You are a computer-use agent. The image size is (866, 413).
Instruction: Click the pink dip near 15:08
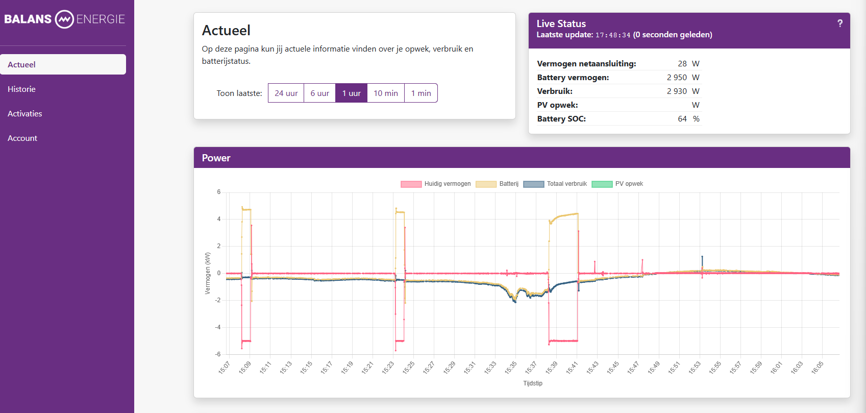click(246, 341)
